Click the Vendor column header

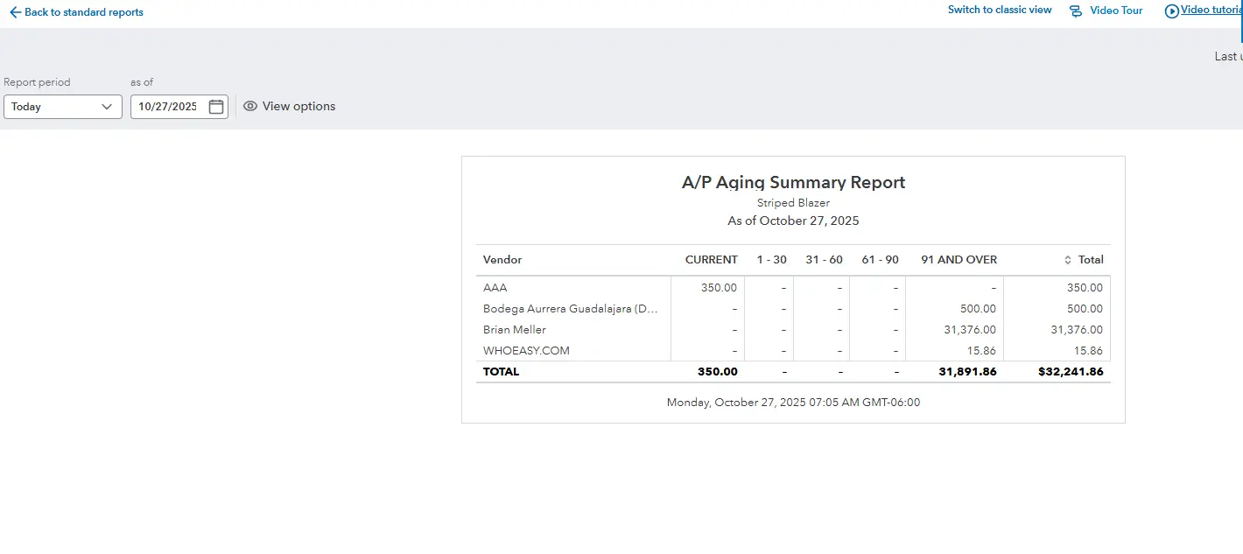pyautogui.click(x=502, y=260)
